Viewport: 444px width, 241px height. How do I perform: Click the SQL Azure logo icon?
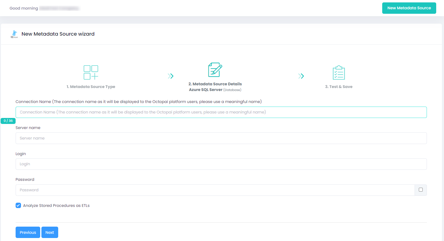pos(14,34)
